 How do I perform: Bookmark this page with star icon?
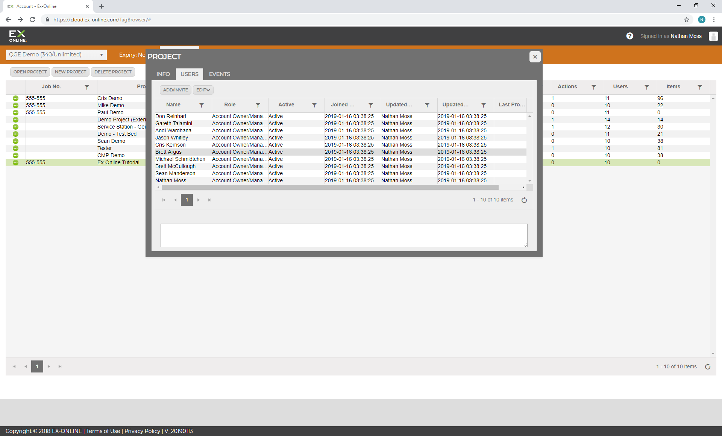(x=686, y=20)
